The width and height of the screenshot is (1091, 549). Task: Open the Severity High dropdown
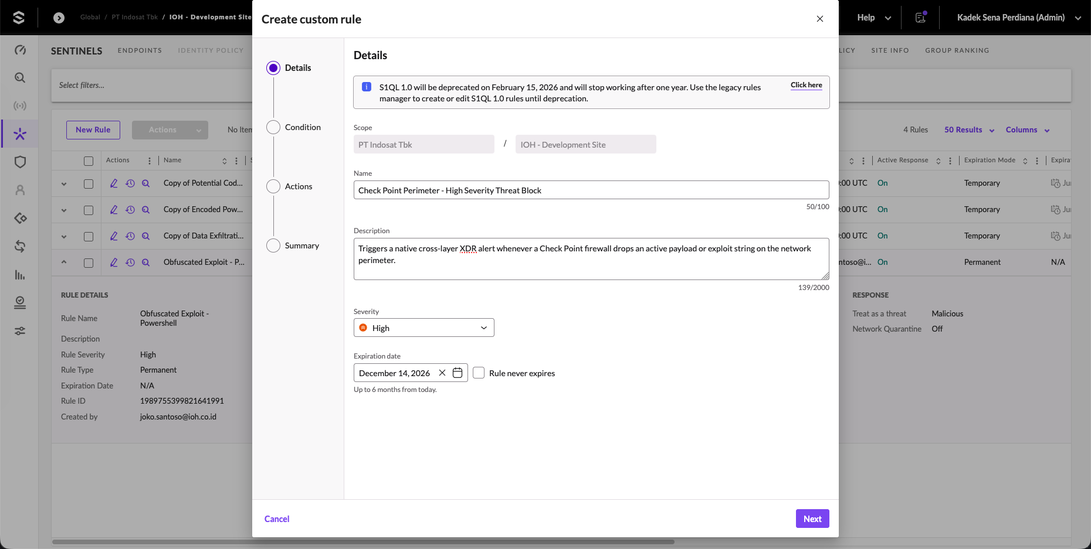[424, 328]
